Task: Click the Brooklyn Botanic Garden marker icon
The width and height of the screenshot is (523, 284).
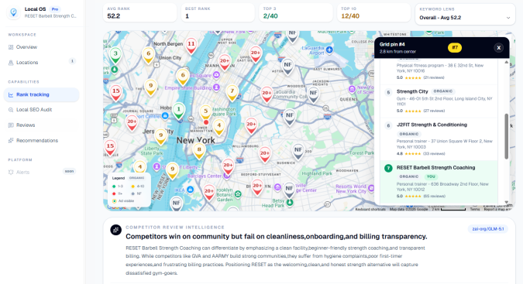Action: 238,193
